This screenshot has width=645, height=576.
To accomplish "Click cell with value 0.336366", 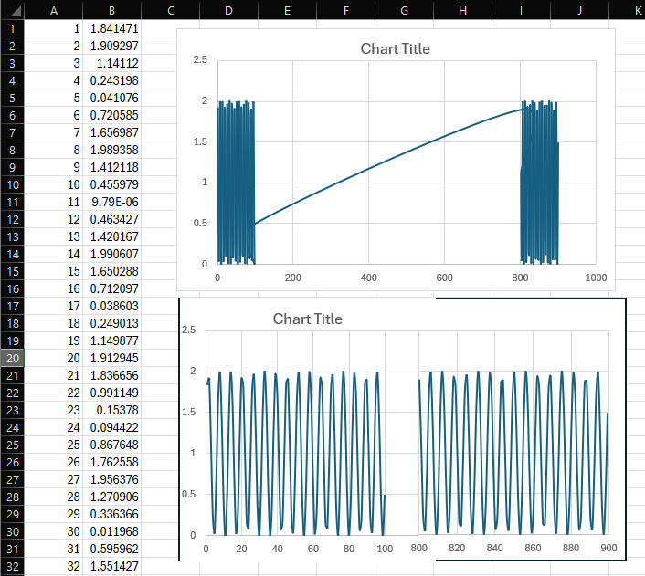I will click(x=111, y=514).
